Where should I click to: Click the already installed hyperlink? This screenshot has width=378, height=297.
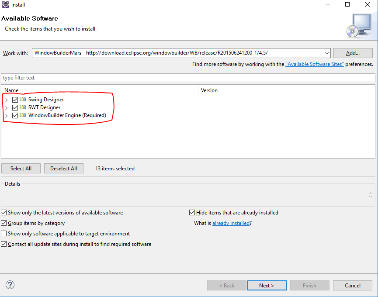click(x=231, y=223)
